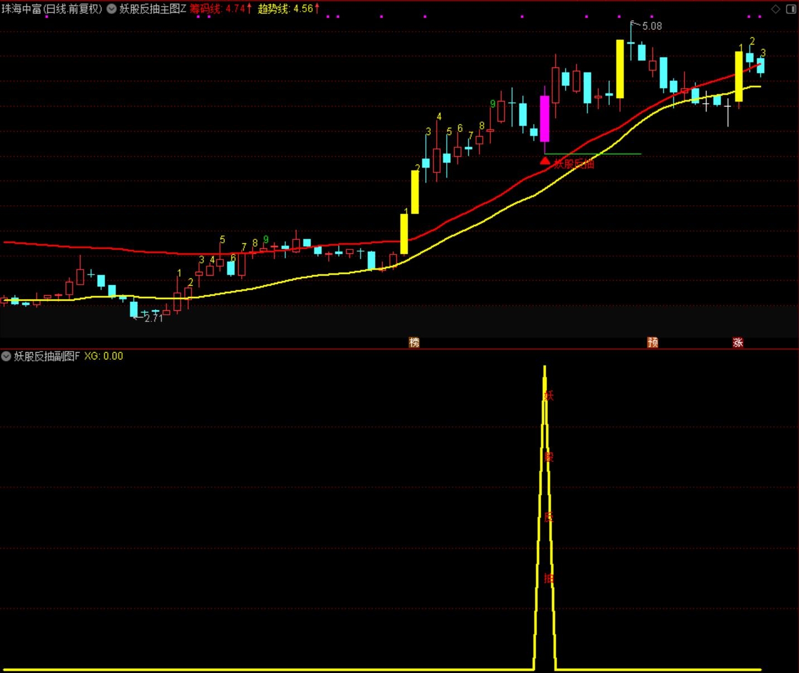Click the 涨 event marker
The width and height of the screenshot is (799, 673).
pyautogui.click(x=738, y=342)
